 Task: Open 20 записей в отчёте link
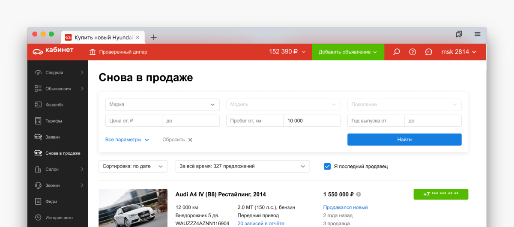click(x=261, y=224)
